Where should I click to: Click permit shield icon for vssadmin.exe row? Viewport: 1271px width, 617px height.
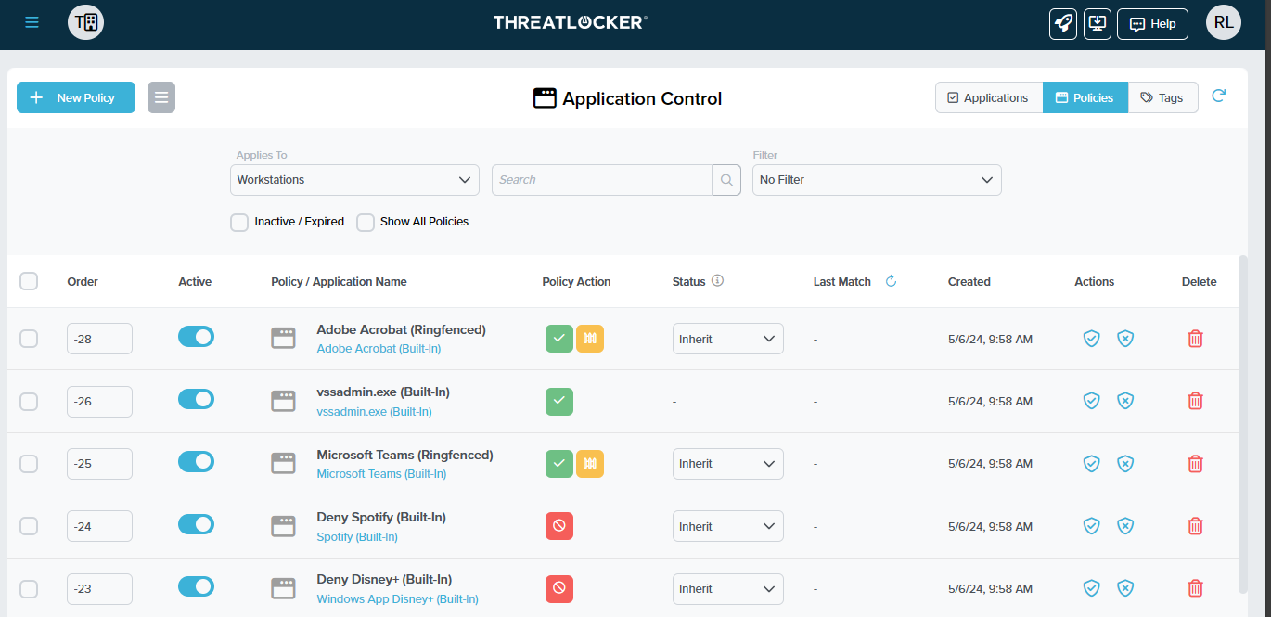click(x=1092, y=401)
